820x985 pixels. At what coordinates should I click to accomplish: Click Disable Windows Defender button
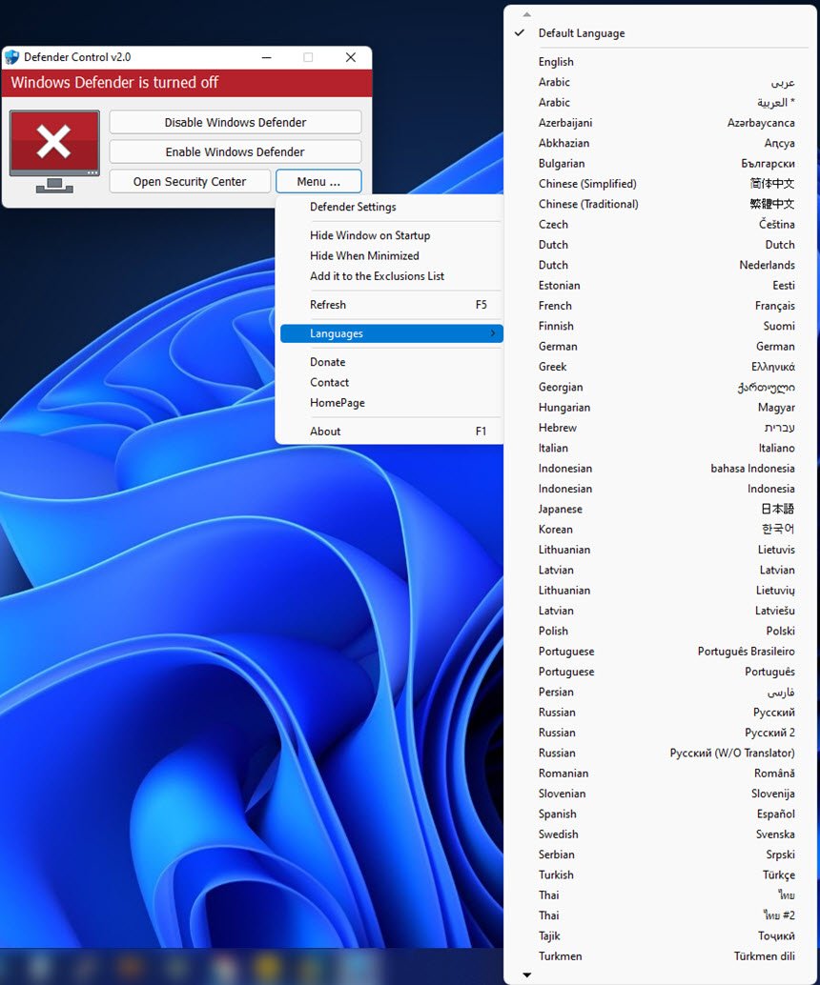click(236, 123)
